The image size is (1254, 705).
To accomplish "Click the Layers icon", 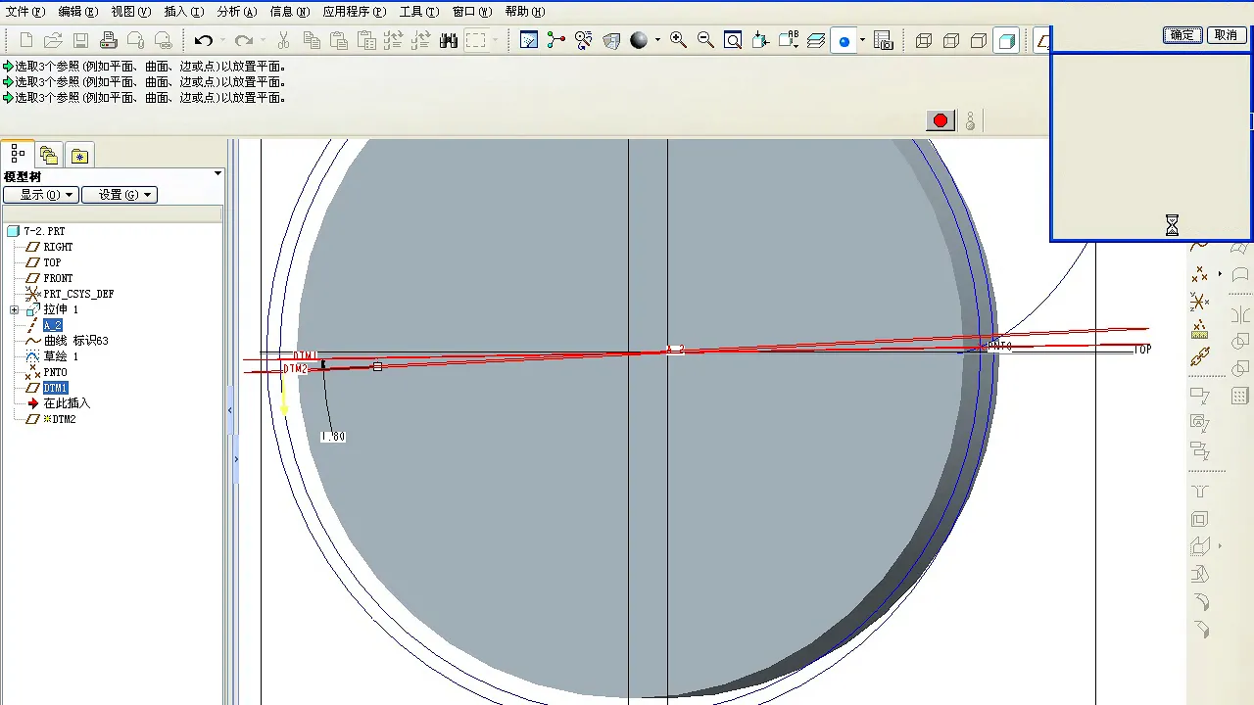I will click(815, 40).
